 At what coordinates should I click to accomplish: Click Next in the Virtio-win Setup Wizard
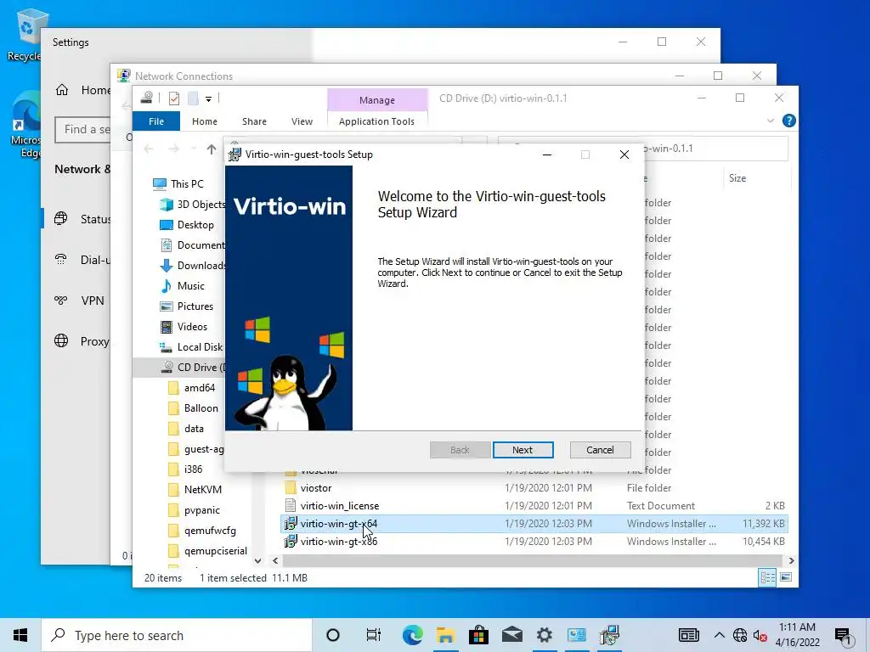523,450
